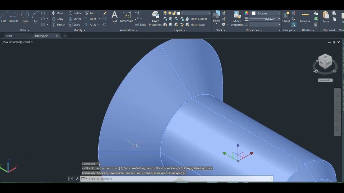The image size is (344, 193).
Task: Activate the Fillet tool
Action: (91, 19)
